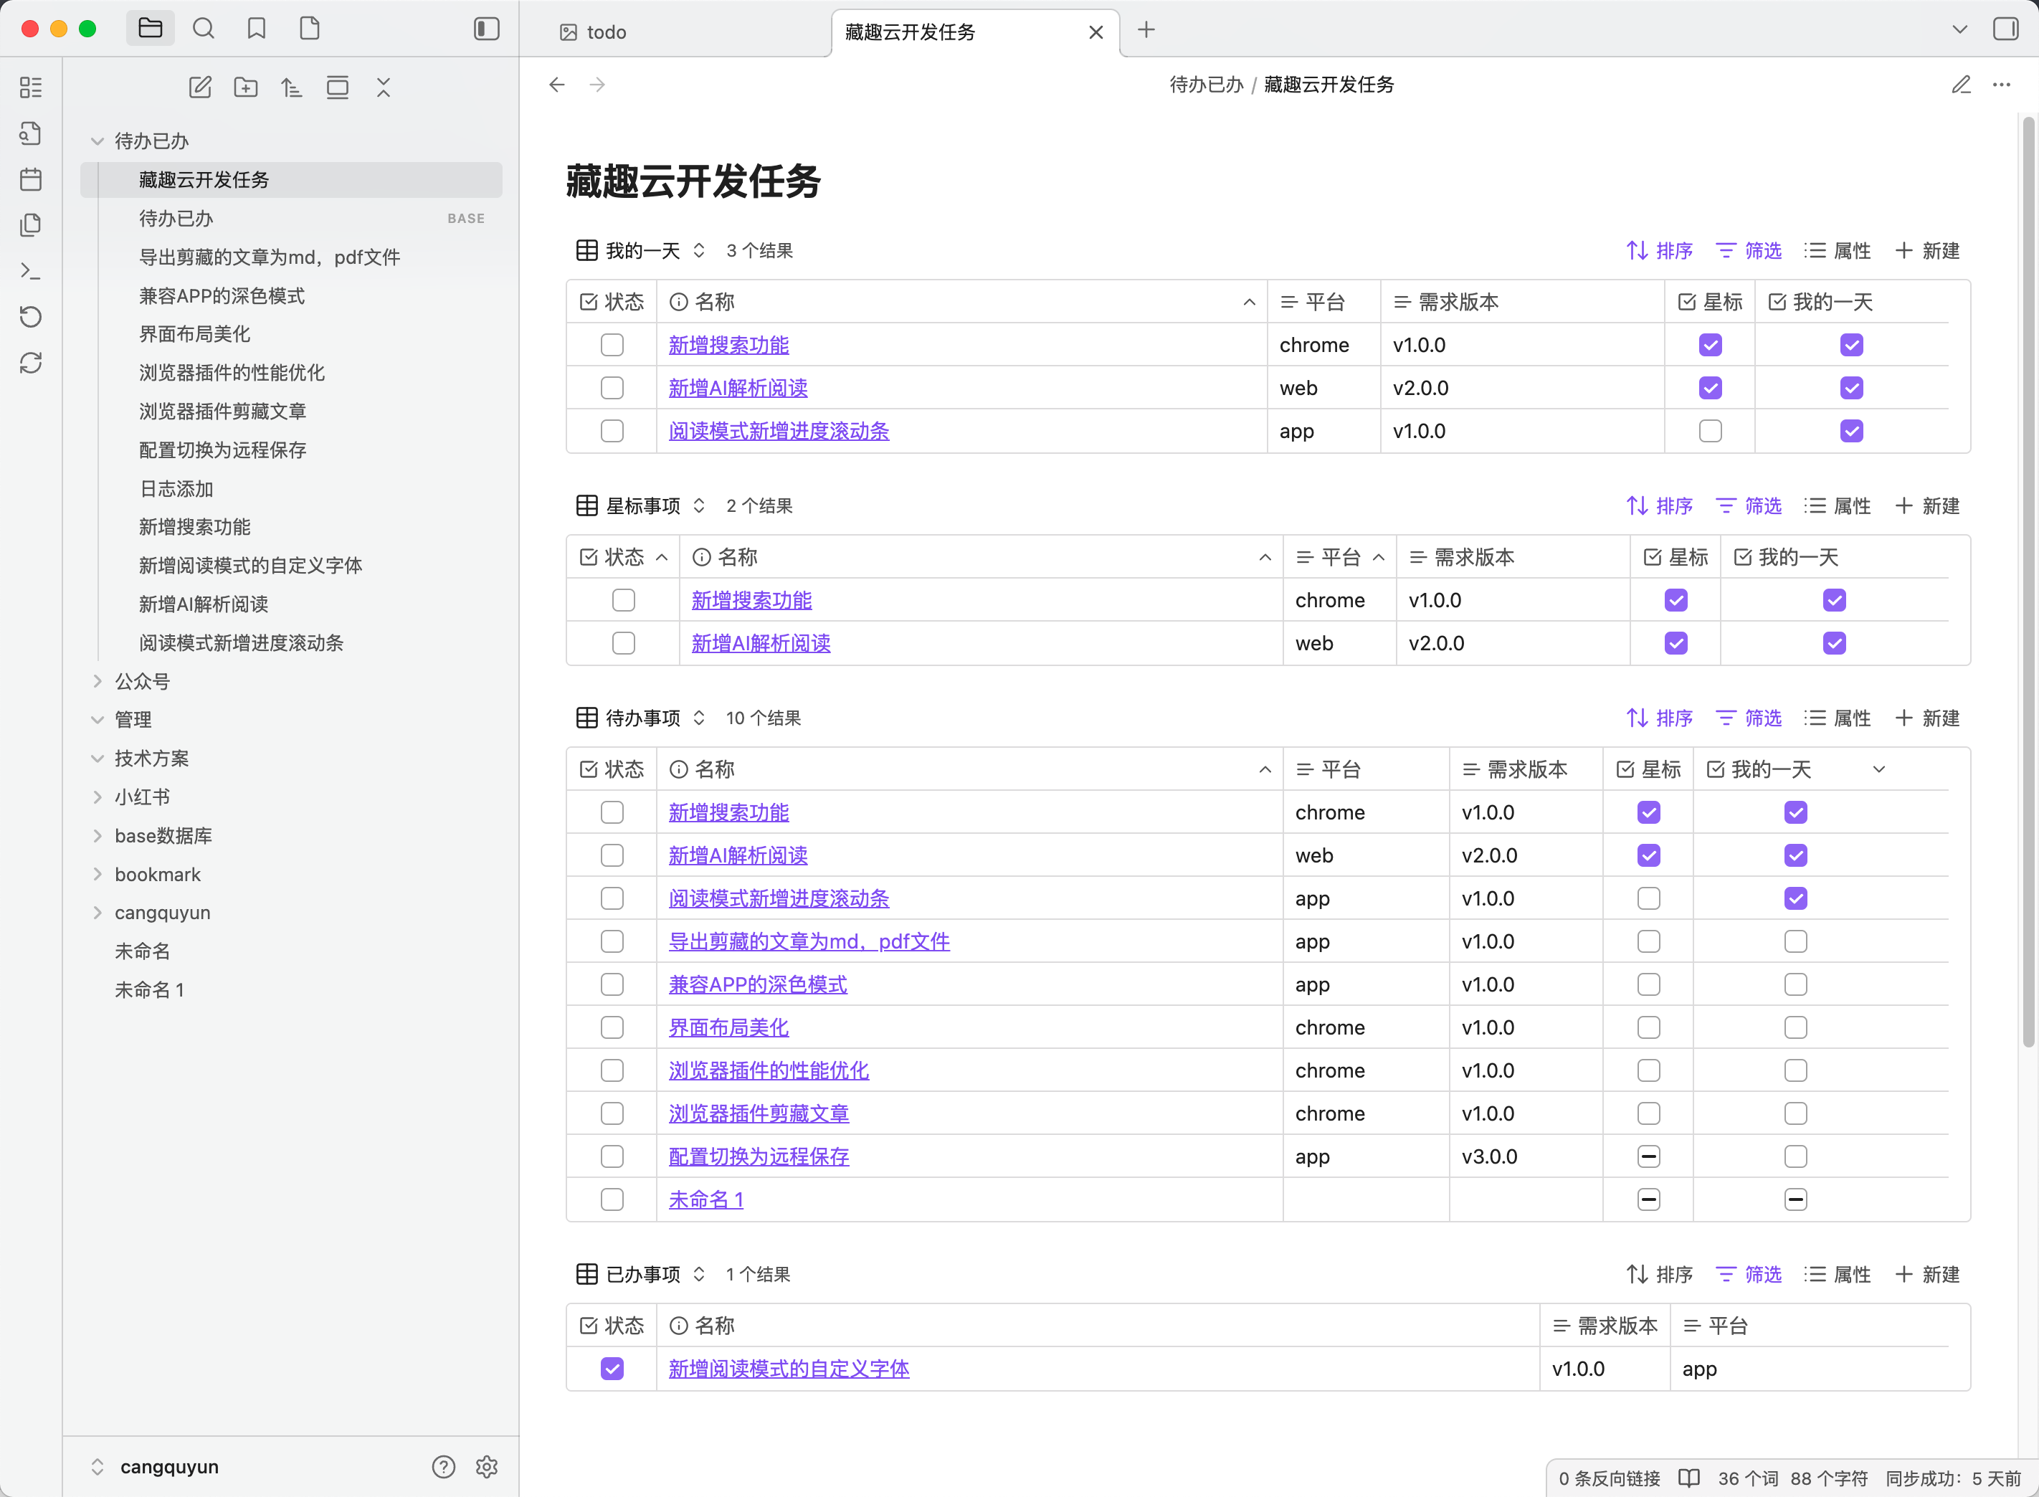Open 日志添加 note in file tree
This screenshot has height=1497, width=2039.
pyautogui.click(x=176, y=490)
